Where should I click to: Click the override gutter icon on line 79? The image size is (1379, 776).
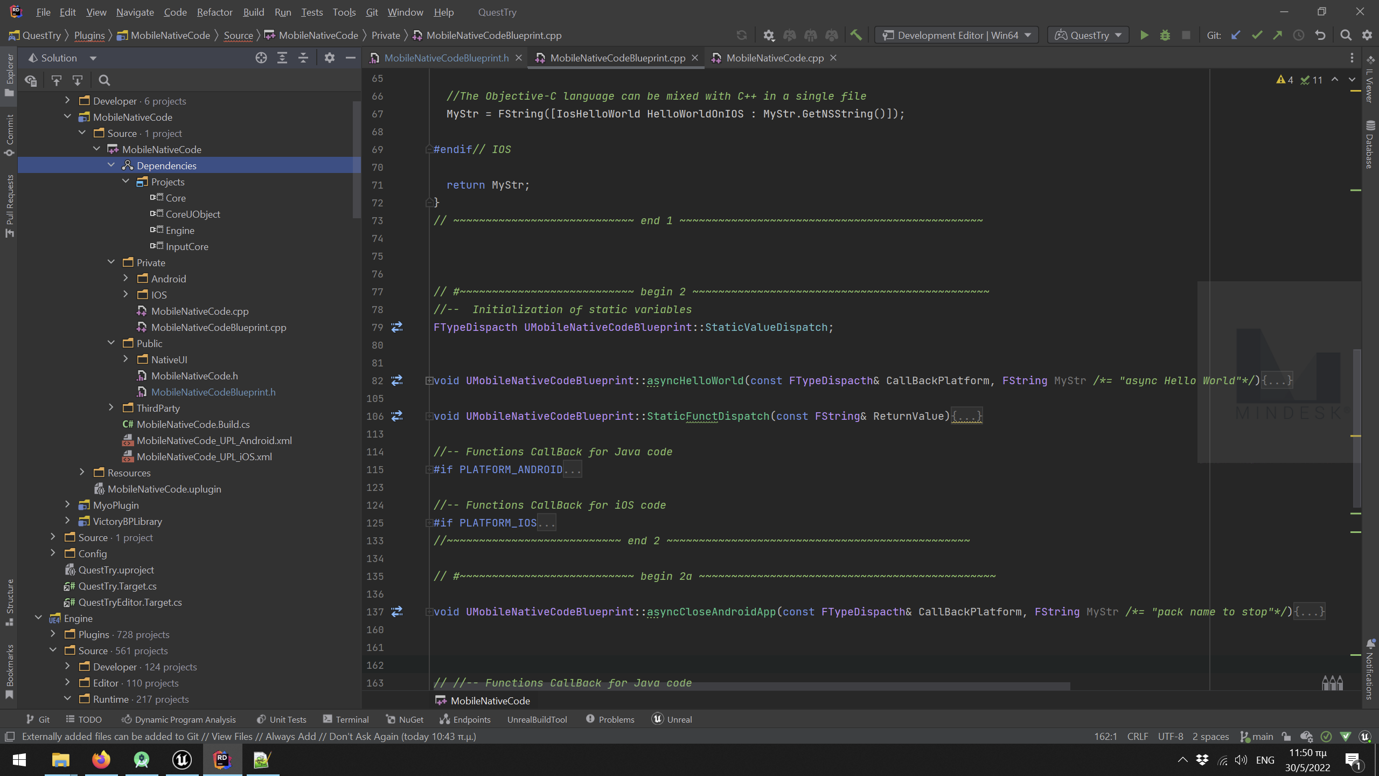(x=397, y=327)
